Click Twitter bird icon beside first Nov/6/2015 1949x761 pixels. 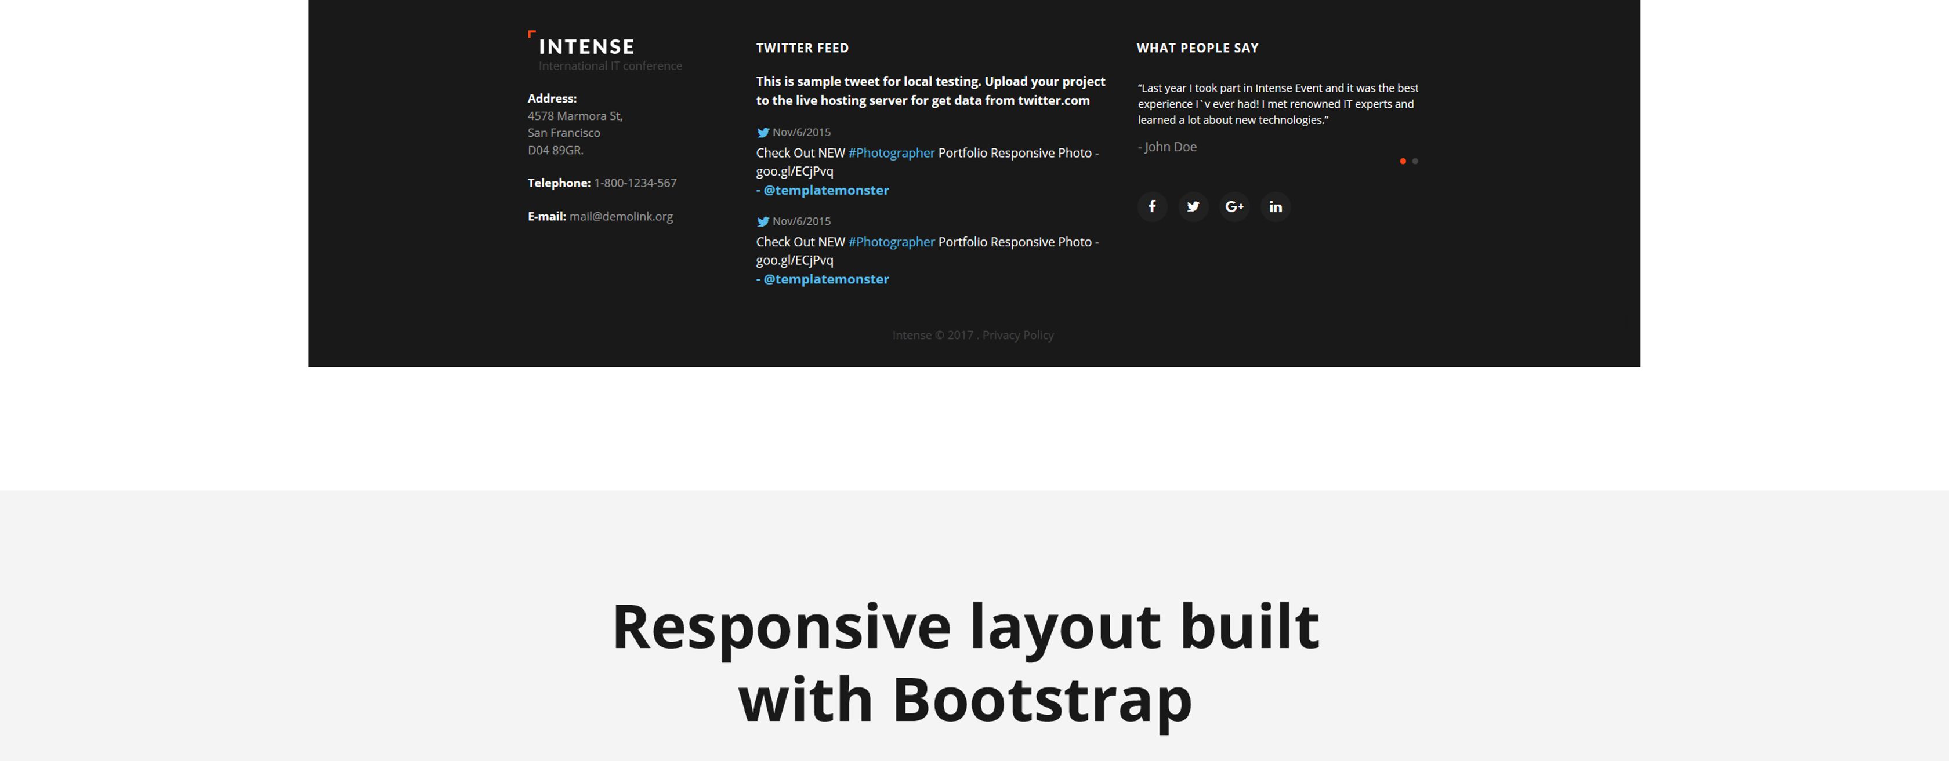tap(763, 132)
